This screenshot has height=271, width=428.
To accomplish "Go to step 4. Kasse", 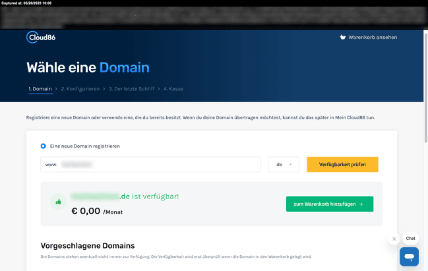I will (x=173, y=89).
